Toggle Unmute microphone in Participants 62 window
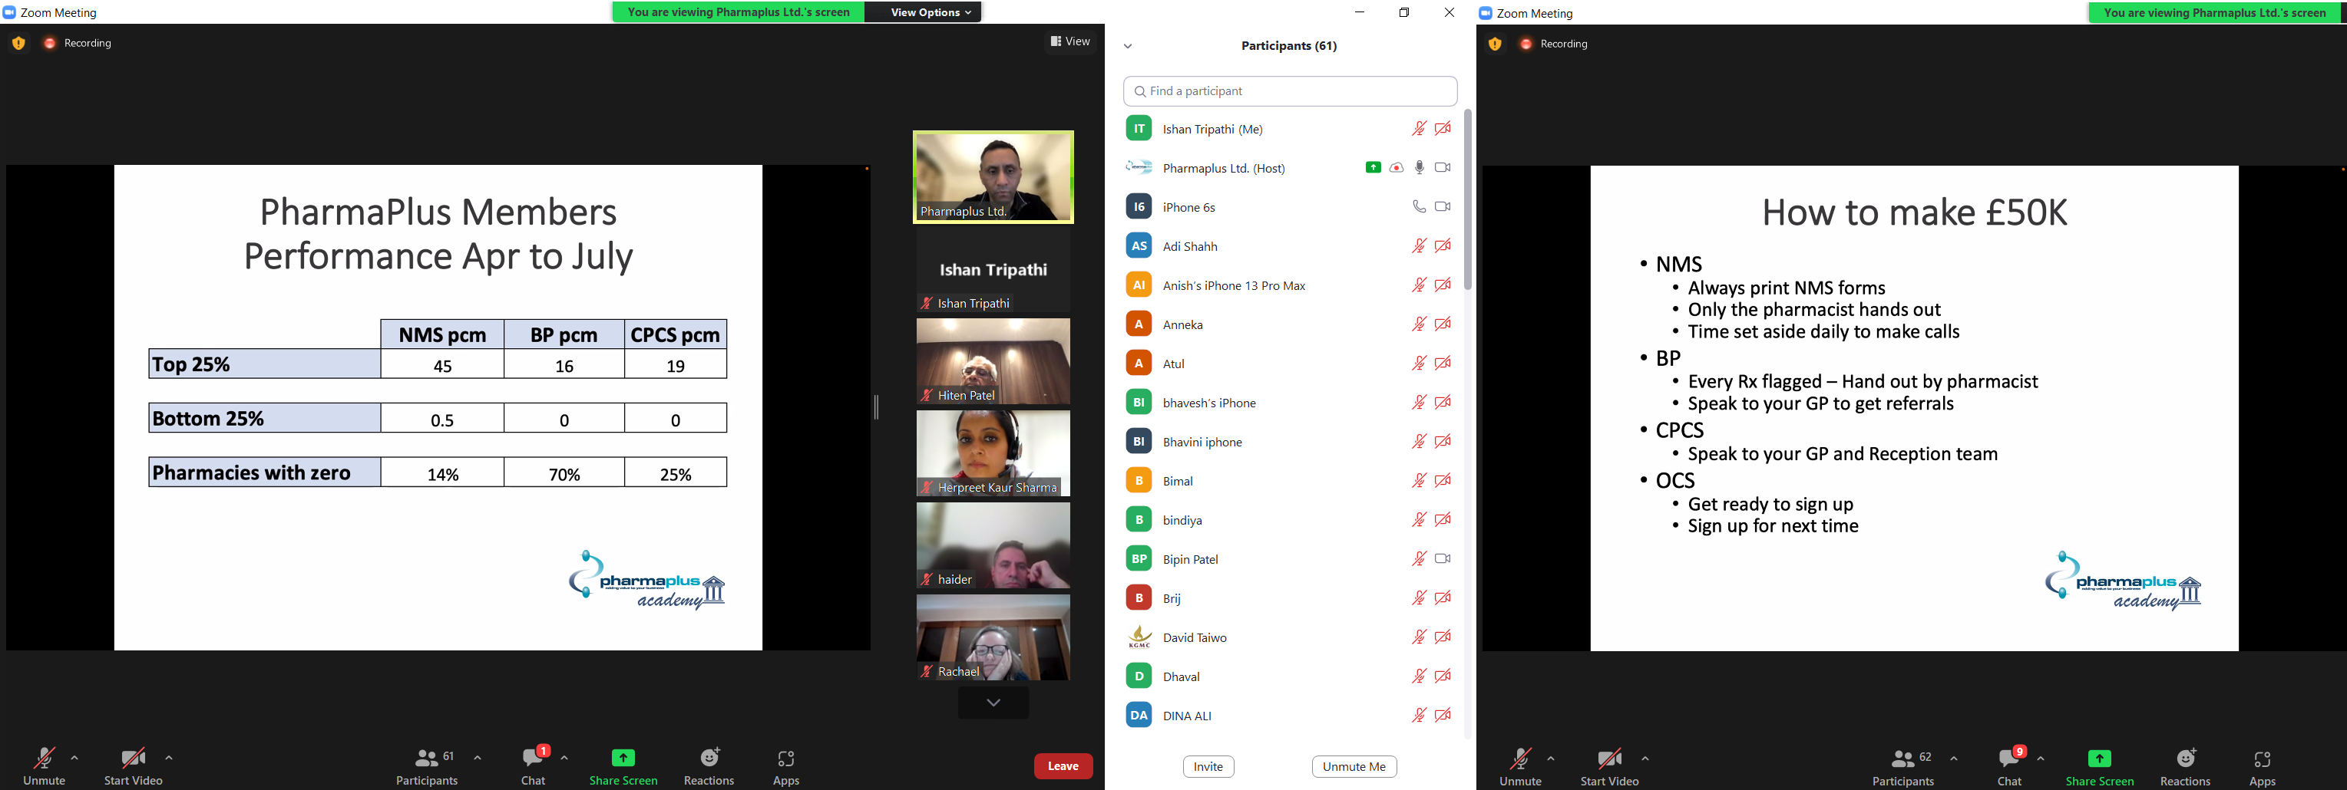Viewport: 2347px width, 790px height. 1519,765
